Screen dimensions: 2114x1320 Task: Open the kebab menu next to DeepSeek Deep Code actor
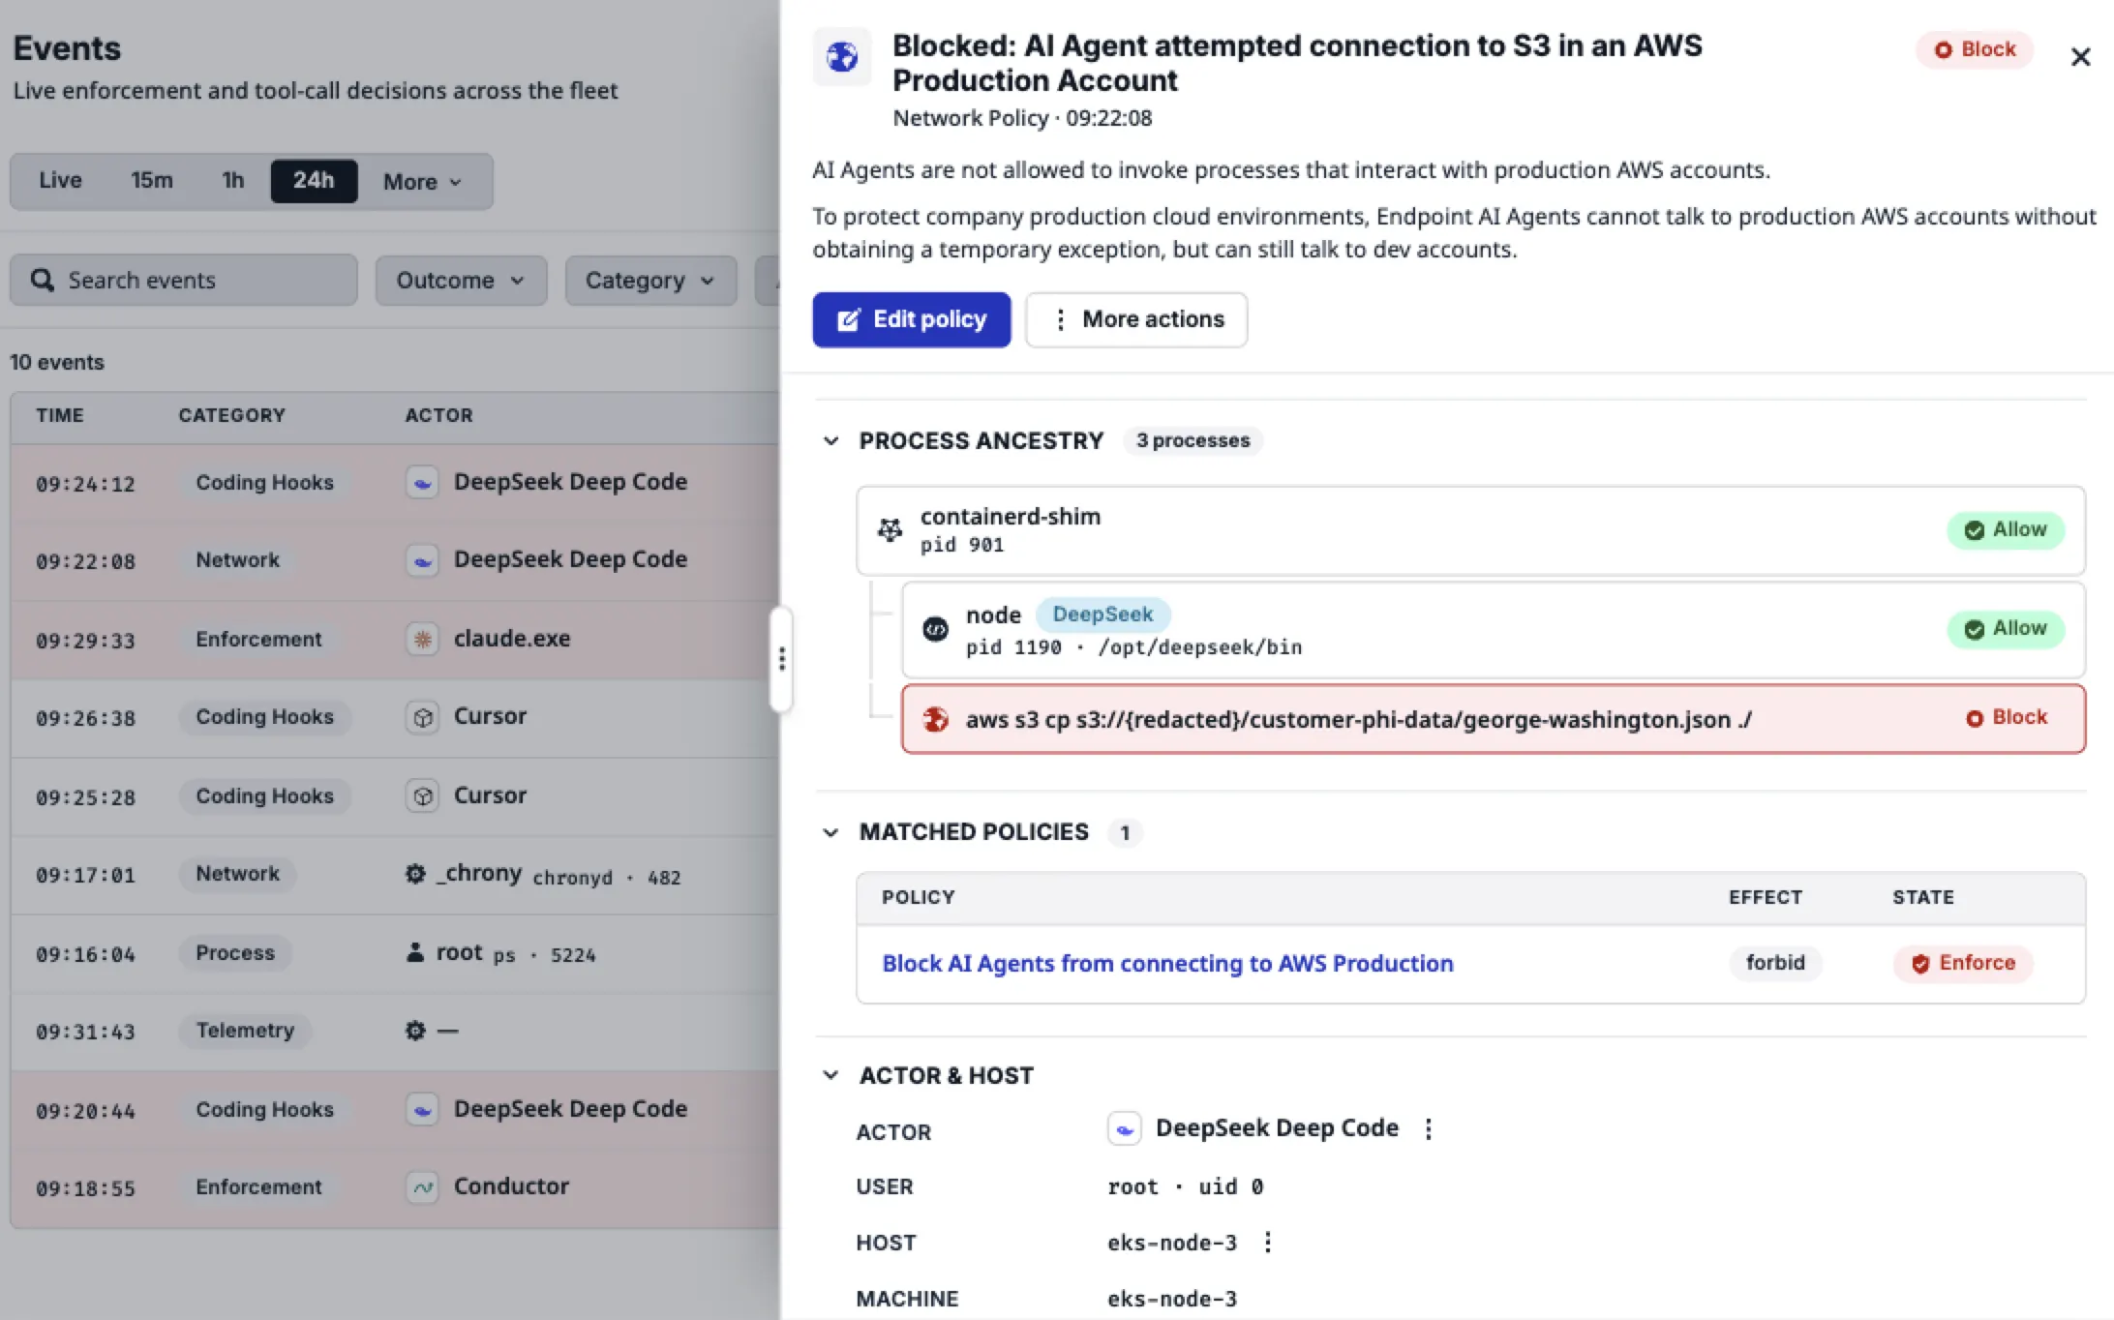1429,1128
